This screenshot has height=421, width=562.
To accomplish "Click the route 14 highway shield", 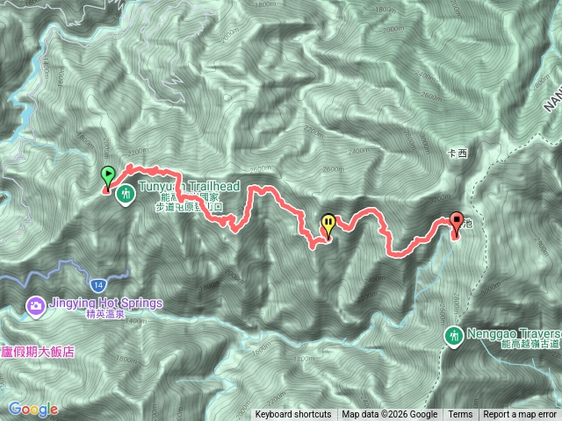I will [x=98, y=285].
